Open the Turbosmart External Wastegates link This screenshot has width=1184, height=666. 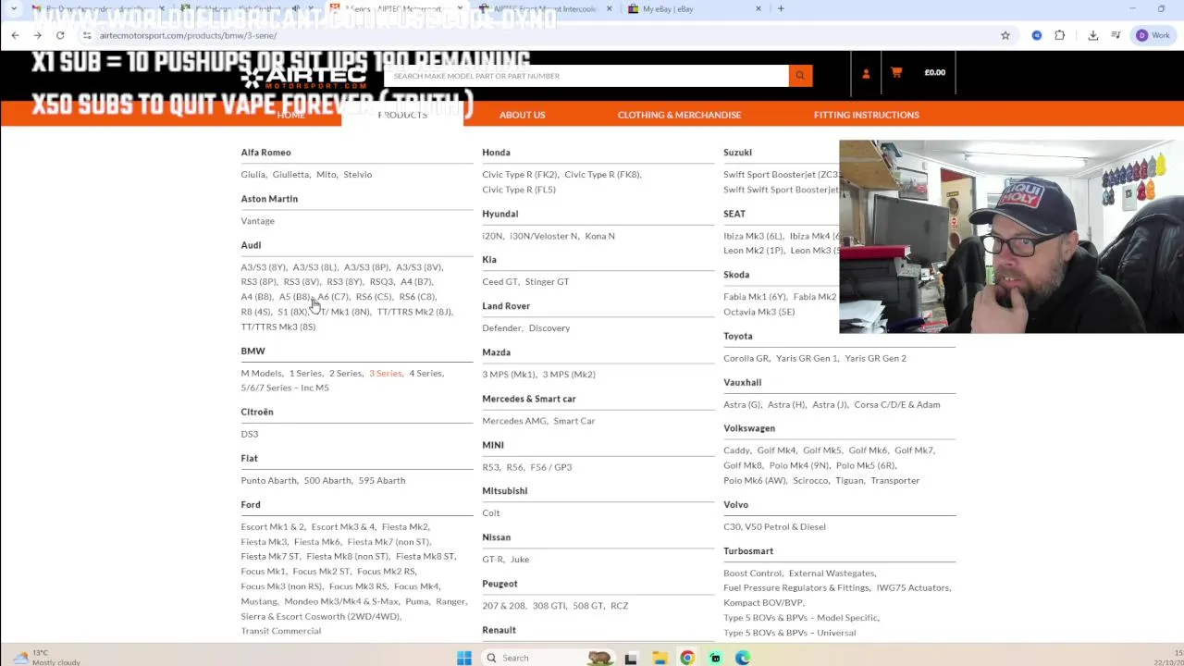point(832,573)
